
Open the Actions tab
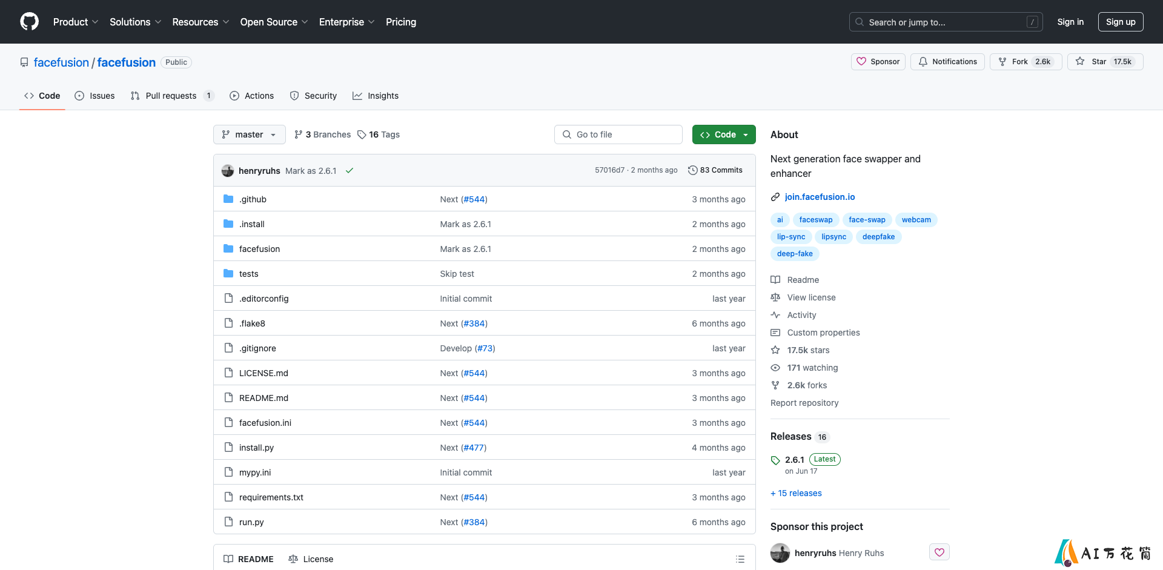point(252,96)
